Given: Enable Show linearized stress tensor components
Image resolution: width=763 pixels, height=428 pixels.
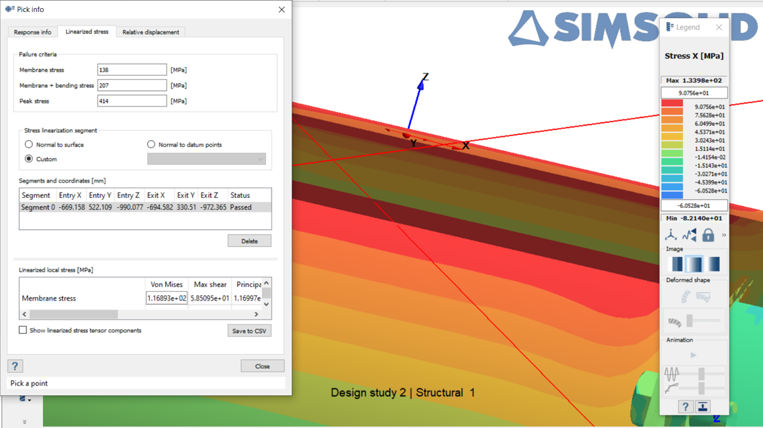Looking at the screenshot, I should point(23,330).
